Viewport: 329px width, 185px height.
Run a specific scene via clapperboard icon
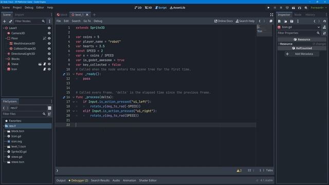(299, 8)
